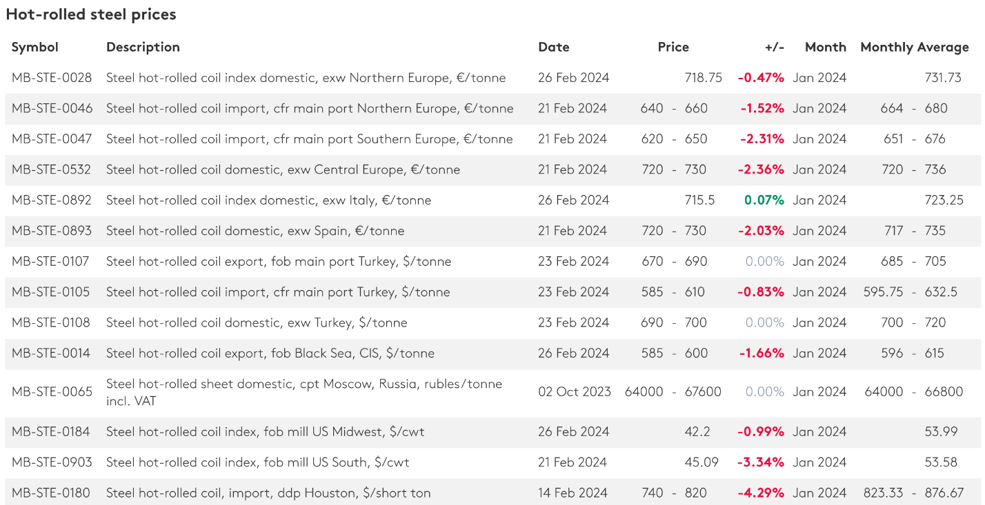The height and width of the screenshot is (505, 985).
Task: Click the Symbol column header
Action: click(x=35, y=47)
